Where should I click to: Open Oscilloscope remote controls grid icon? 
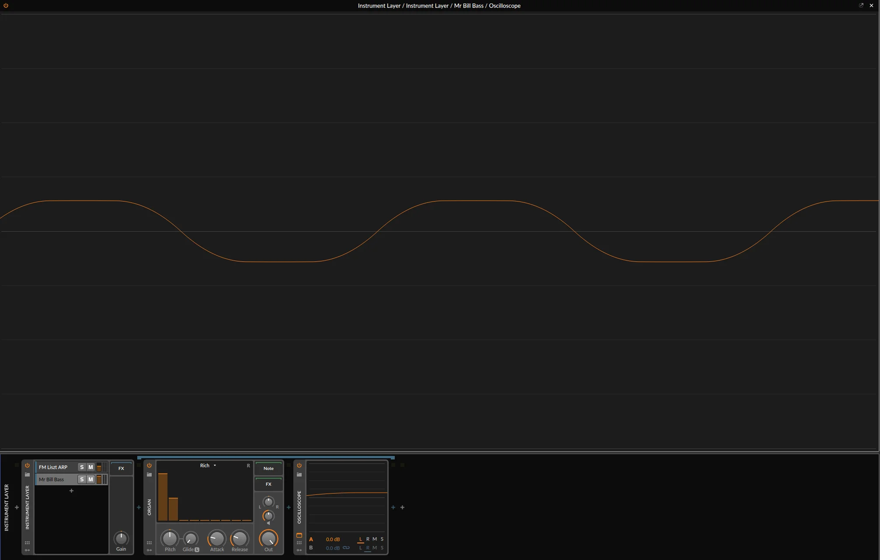point(299,543)
